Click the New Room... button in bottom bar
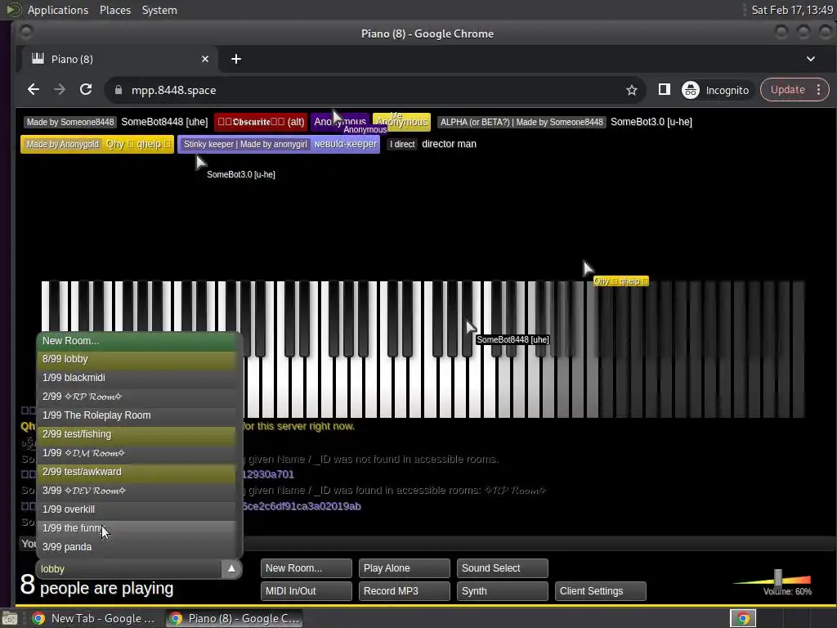Viewport: 837px width, 628px height. [306, 568]
